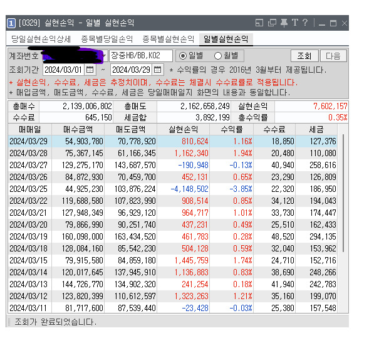The height and width of the screenshot is (338, 379).
Task: Click total fee value 645,150
Action: [98, 118]
